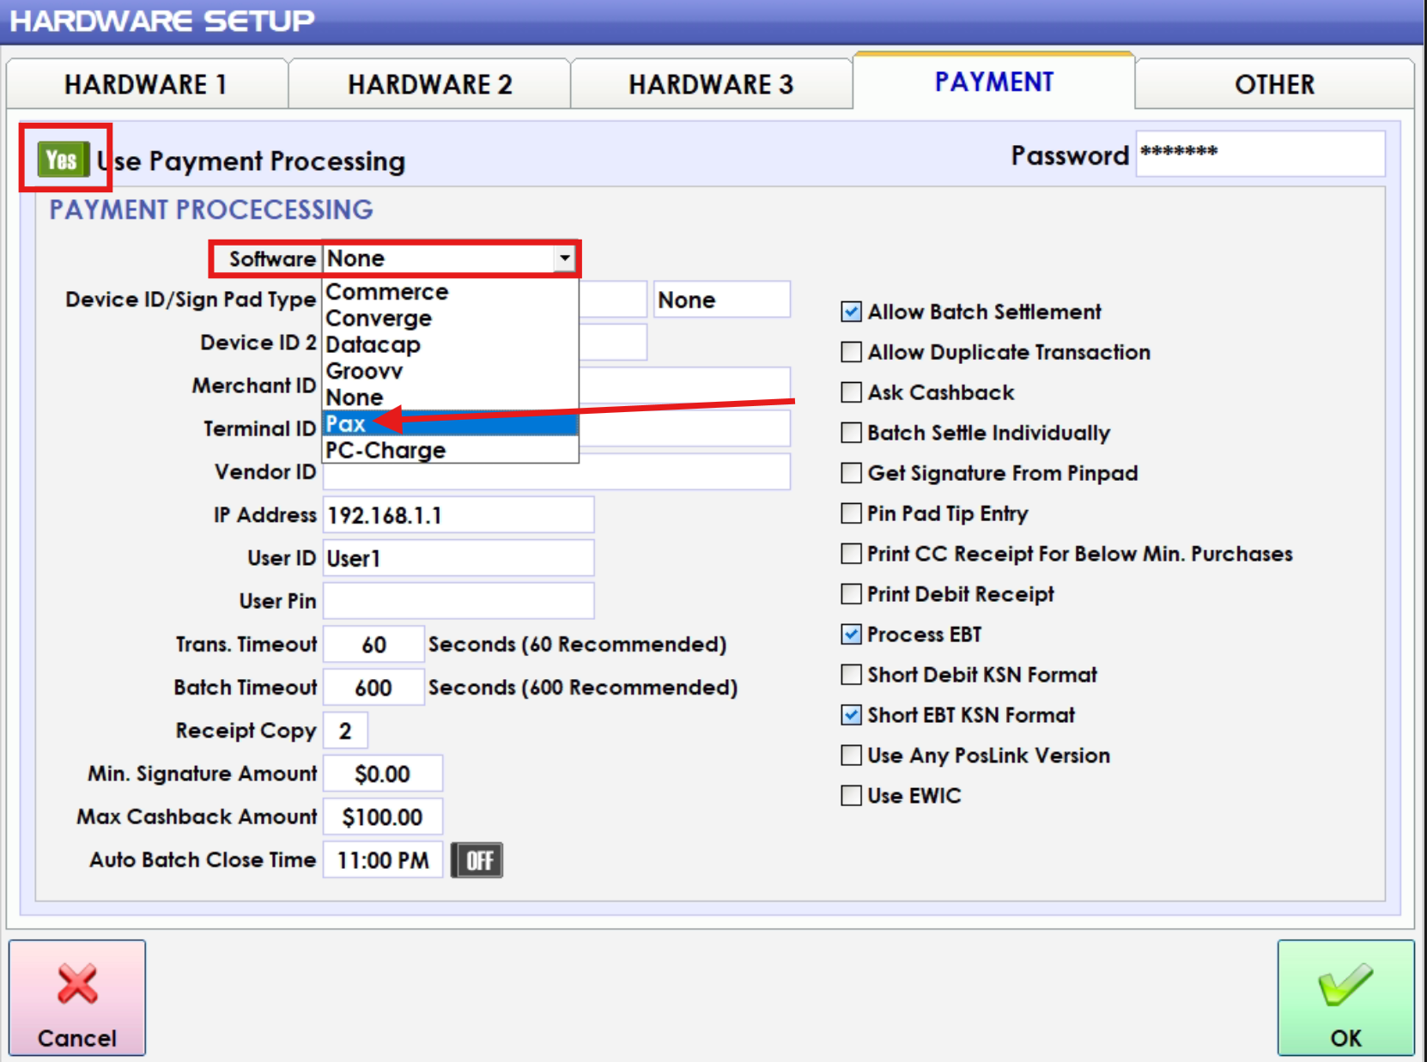Click the Max Cashback Amount field

pos(383,816)
